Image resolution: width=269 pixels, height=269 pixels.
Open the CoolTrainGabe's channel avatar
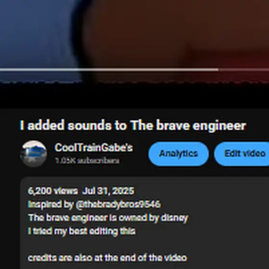point(34,154)
